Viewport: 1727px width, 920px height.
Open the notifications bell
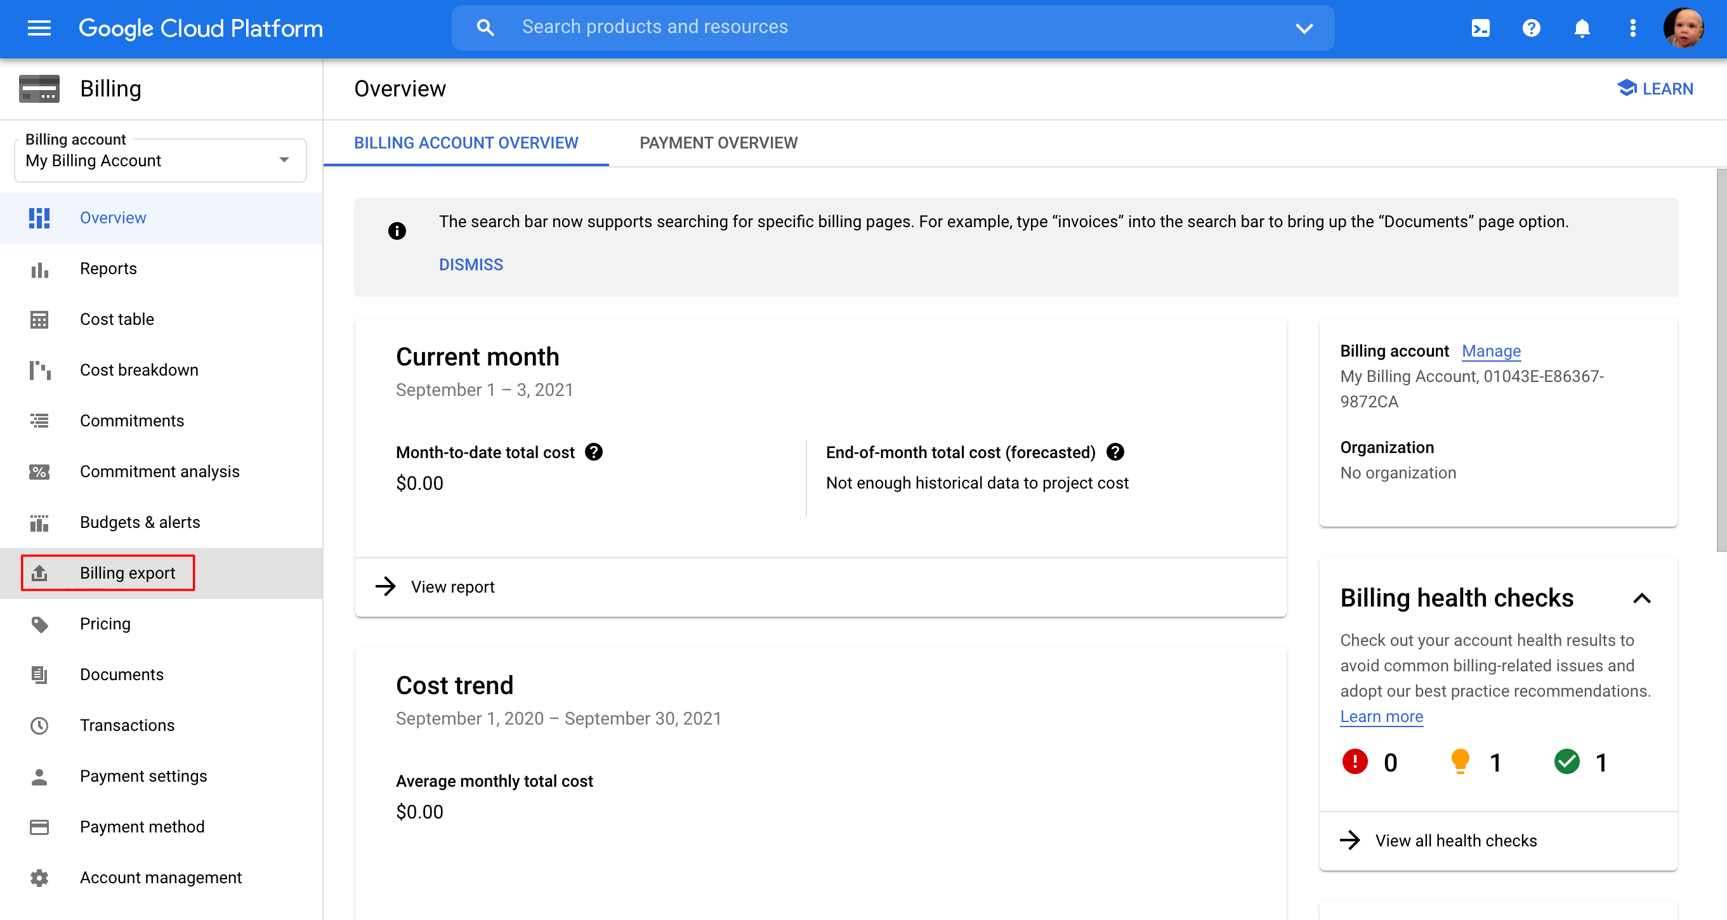[1582, 28]
